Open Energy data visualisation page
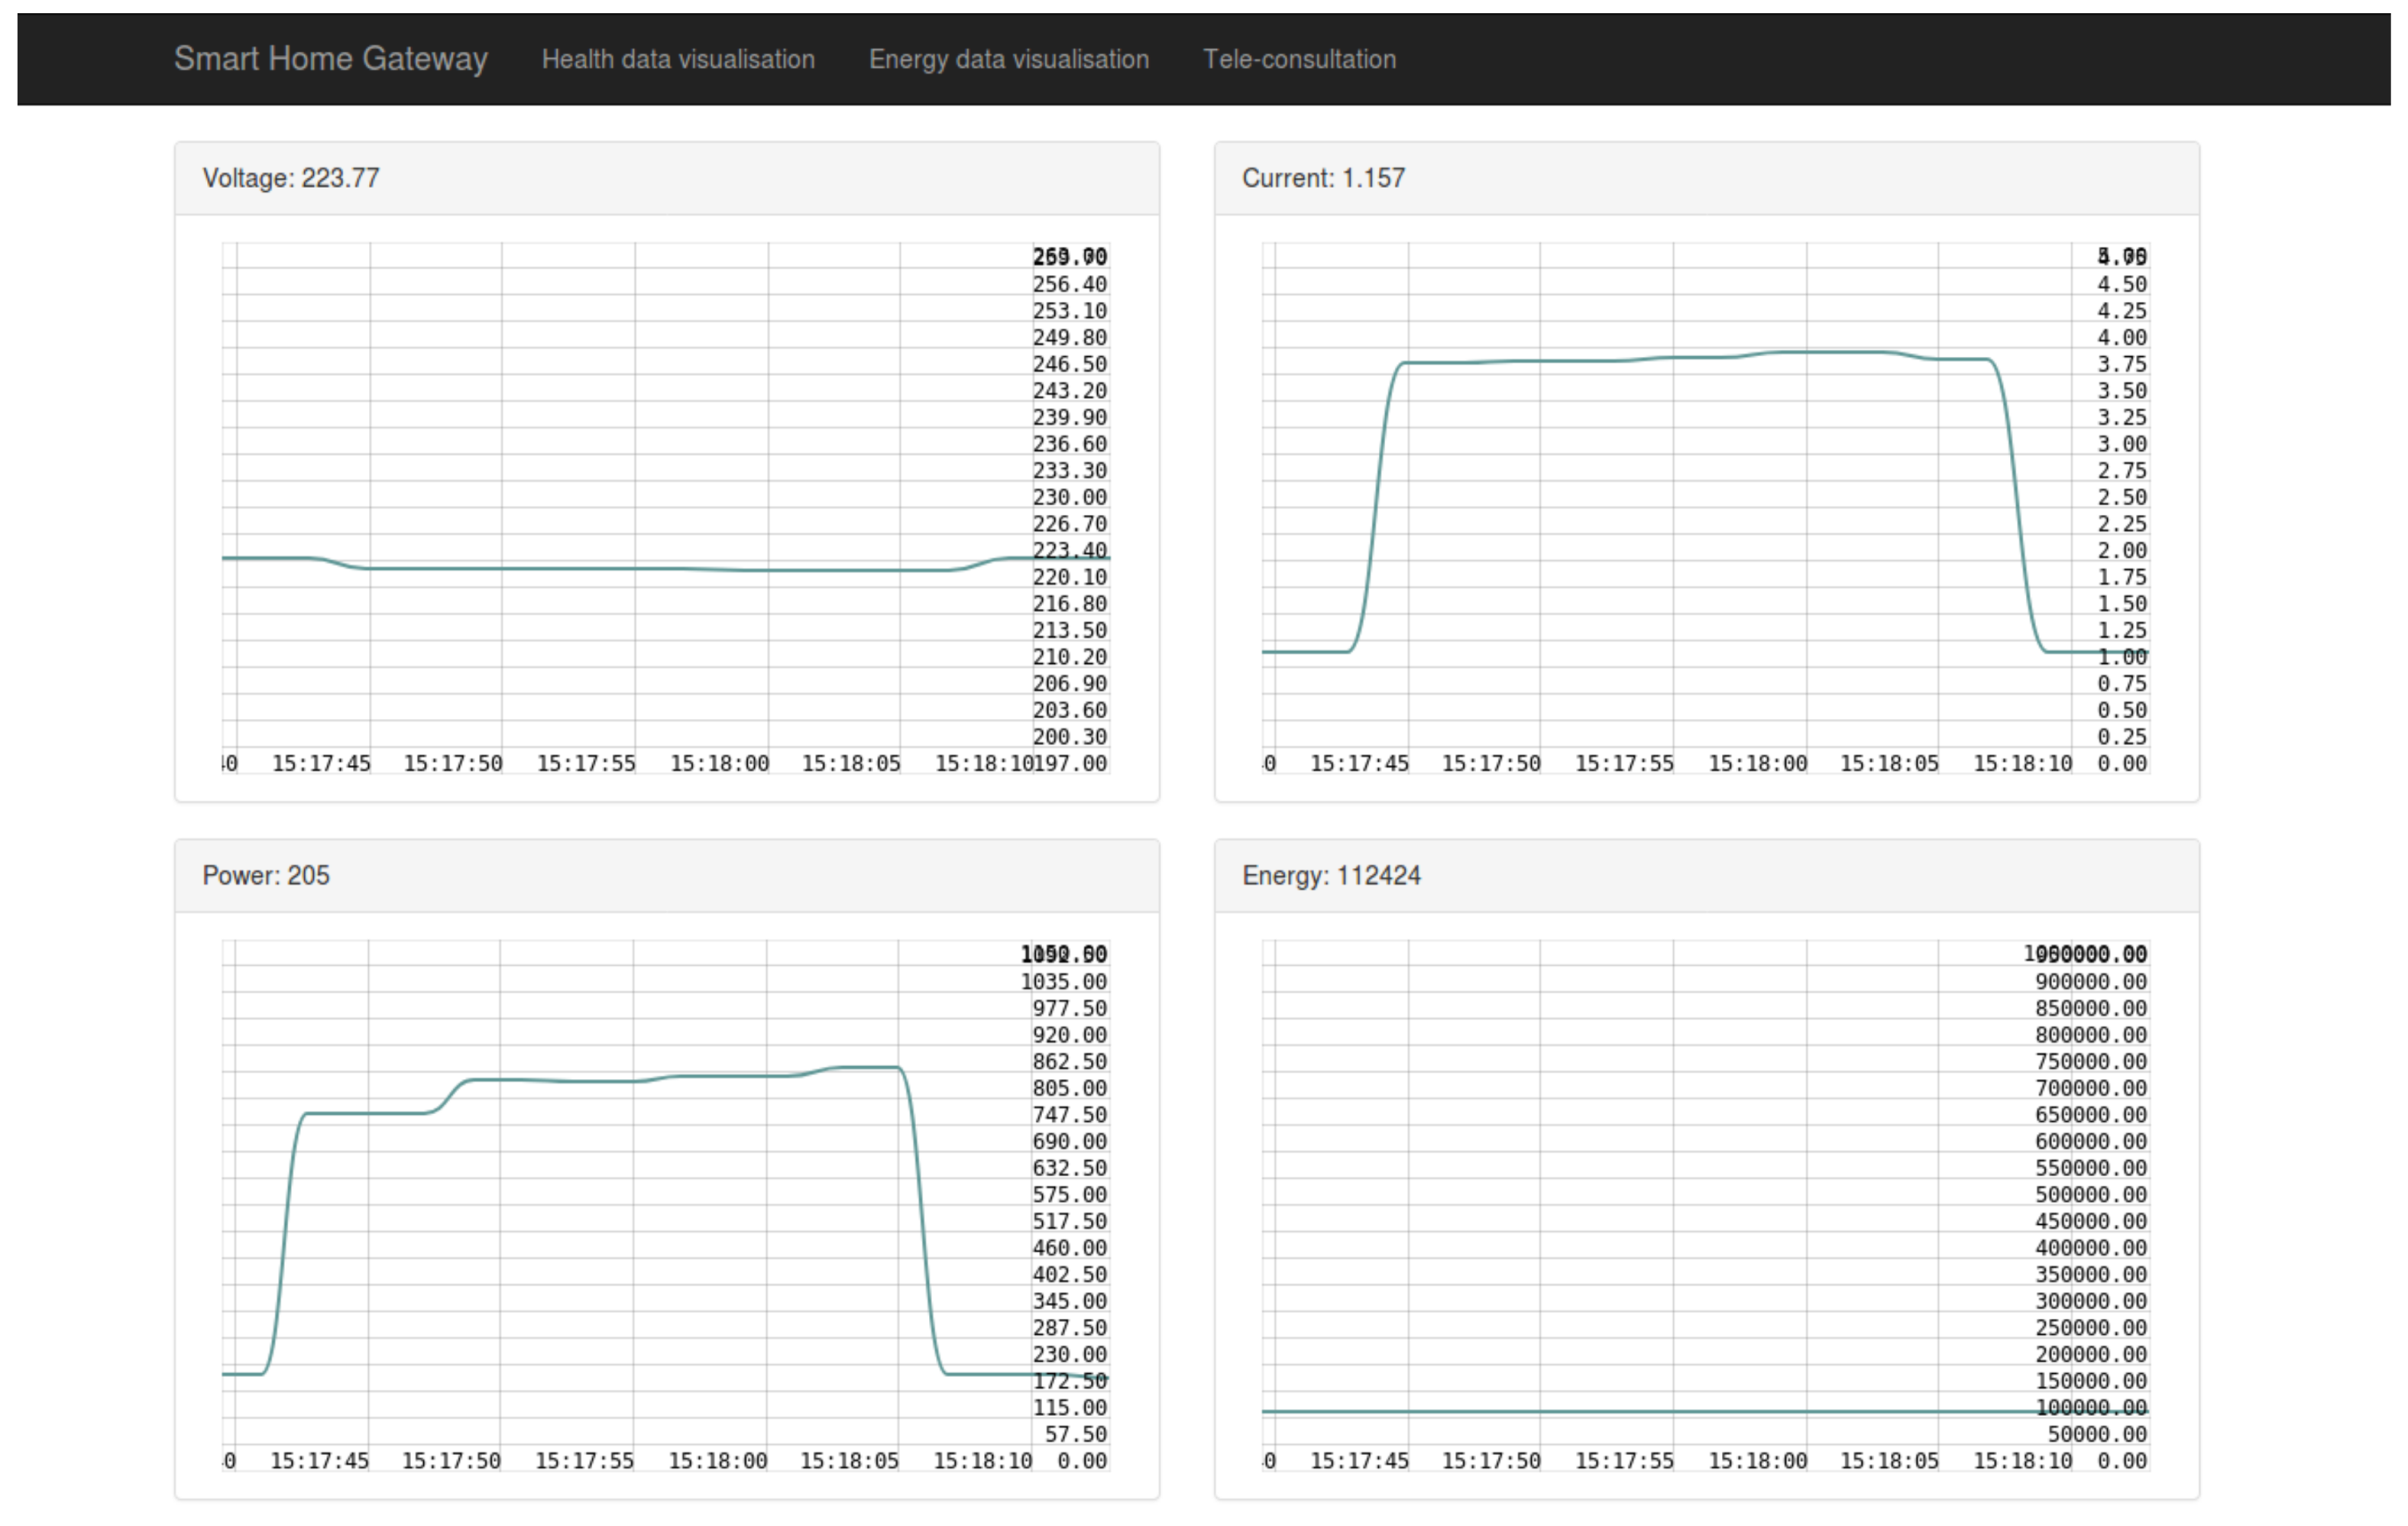 click(x=1008, y=60)
